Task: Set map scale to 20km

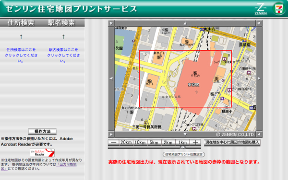Action: 126,143
